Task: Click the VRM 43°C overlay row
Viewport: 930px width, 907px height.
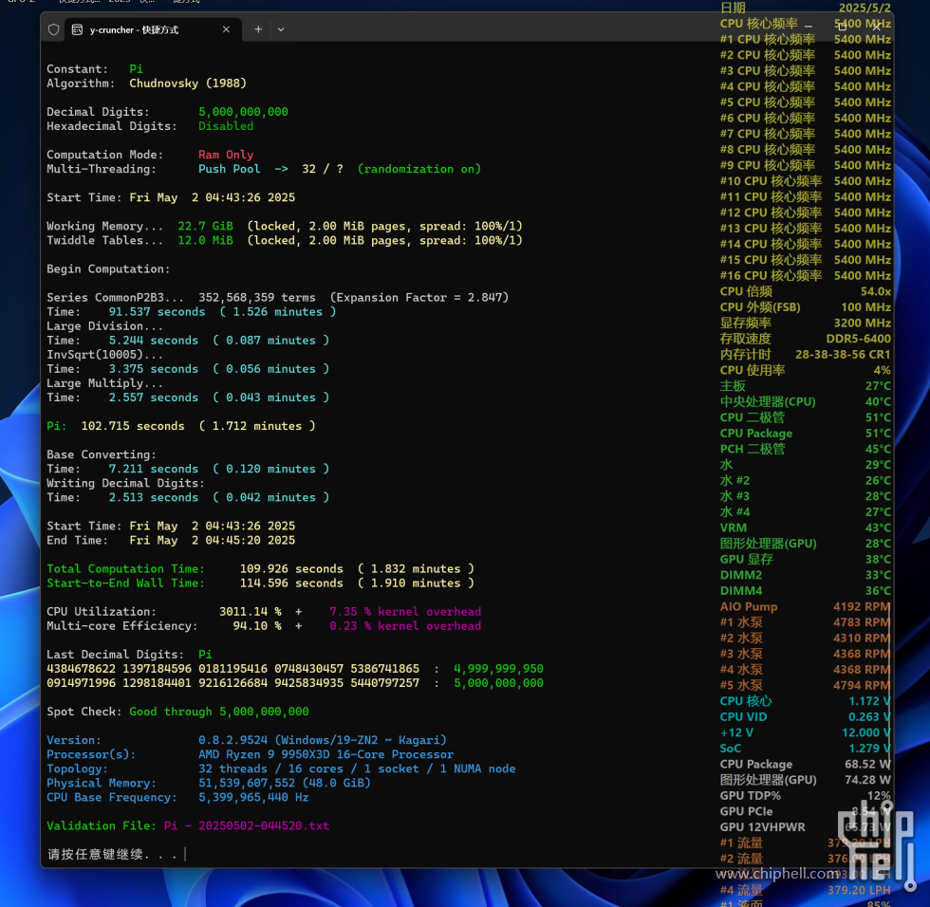Action: 805,528
